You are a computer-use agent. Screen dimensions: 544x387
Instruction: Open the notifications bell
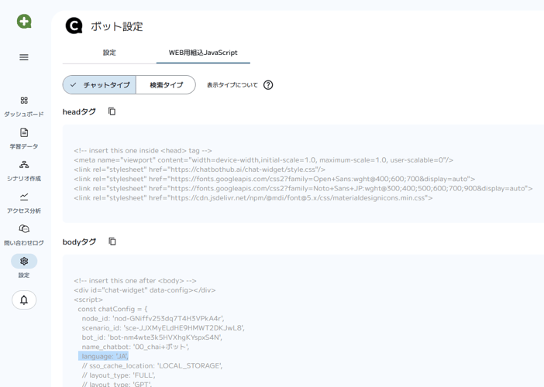[x=24, y=300]
